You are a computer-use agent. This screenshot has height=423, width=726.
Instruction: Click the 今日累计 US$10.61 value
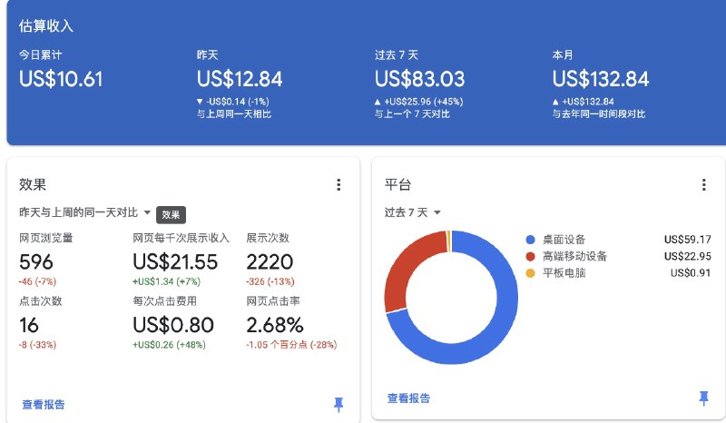coord(61,79)
